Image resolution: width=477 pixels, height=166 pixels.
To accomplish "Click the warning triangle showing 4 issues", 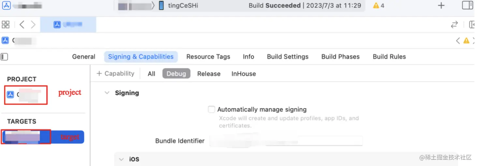I will 378,6.
